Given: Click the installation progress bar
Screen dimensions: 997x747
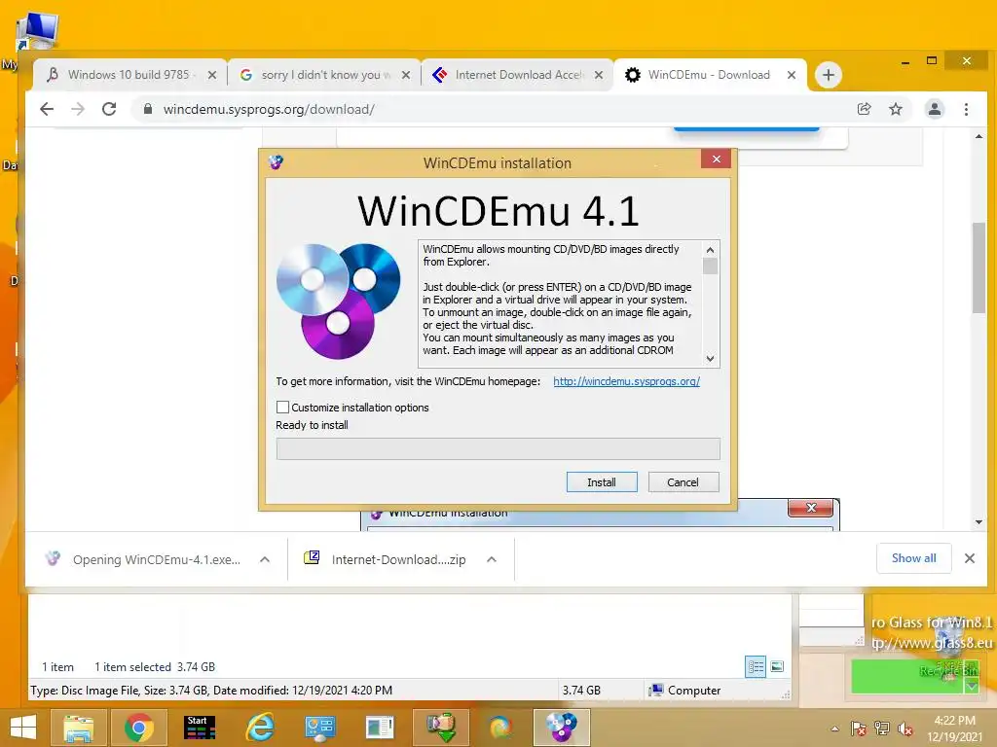Looking at the screenshot, I should pyautogui.click(x=498, y=448).
